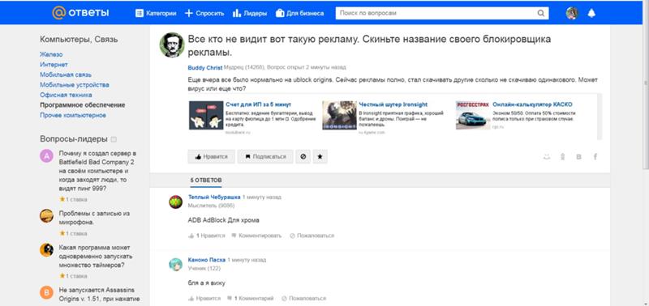
Task: Click avatar beside microphone recording question
Action: (47, 216)
